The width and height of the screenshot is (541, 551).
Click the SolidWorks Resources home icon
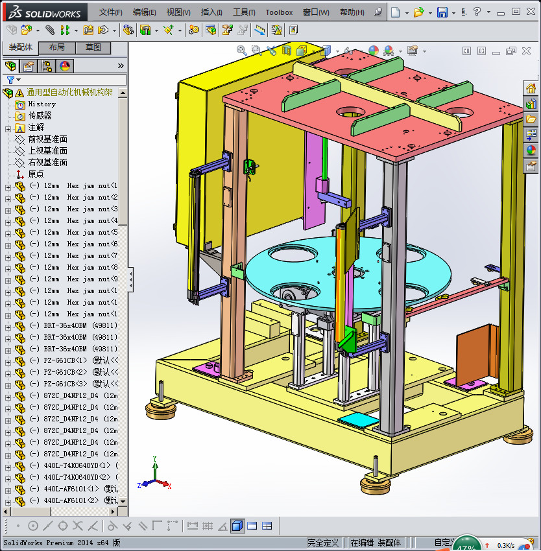pyautogui.click(x=531, y=88)
